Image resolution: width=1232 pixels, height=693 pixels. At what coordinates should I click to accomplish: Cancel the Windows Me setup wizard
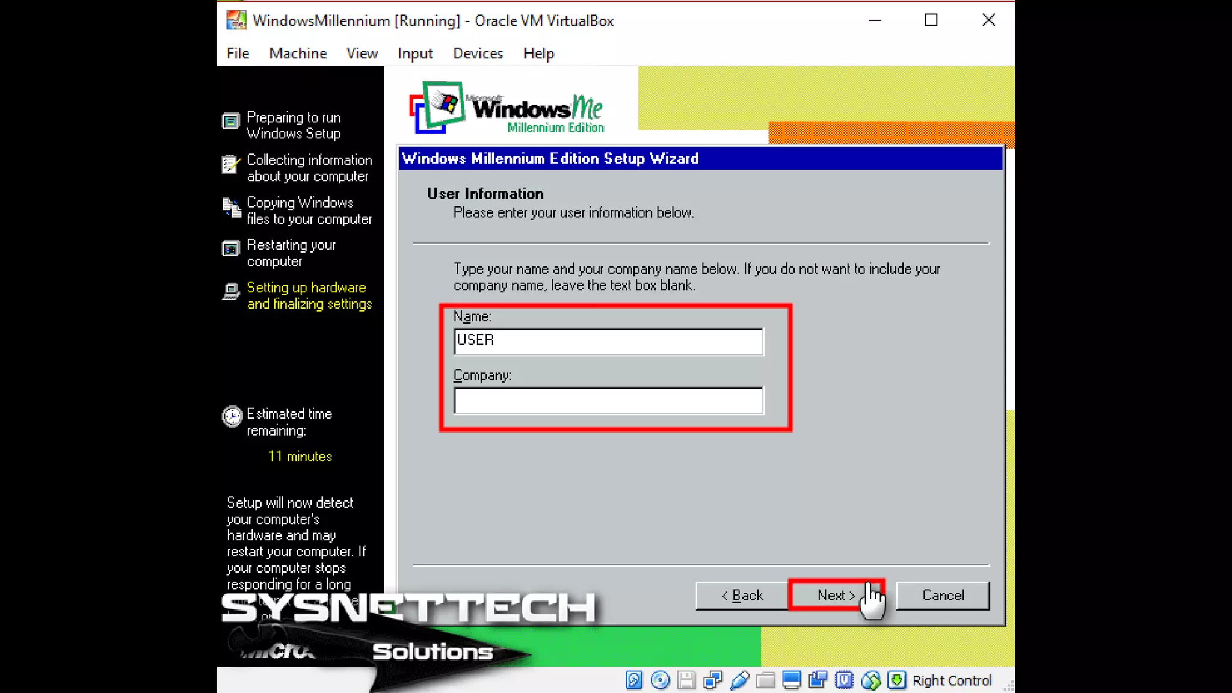pos(943,596)
